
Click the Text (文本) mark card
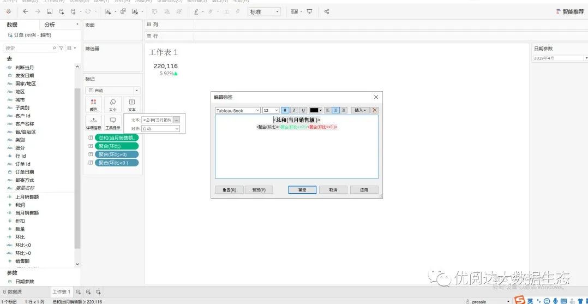click(132, 105)
